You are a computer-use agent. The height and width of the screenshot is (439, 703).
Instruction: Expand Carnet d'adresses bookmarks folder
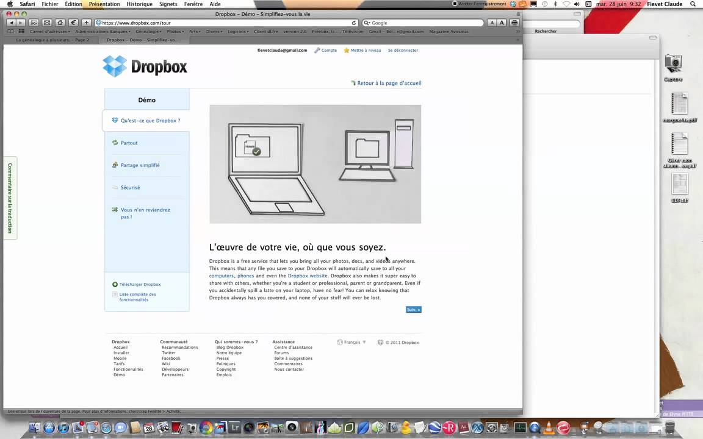(x=50, y=31)
